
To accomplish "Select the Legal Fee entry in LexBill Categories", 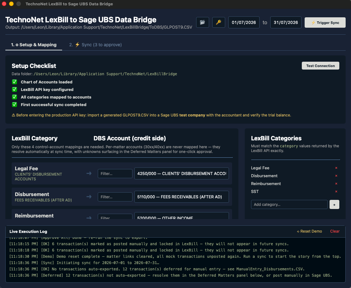I will coord(260,168).
